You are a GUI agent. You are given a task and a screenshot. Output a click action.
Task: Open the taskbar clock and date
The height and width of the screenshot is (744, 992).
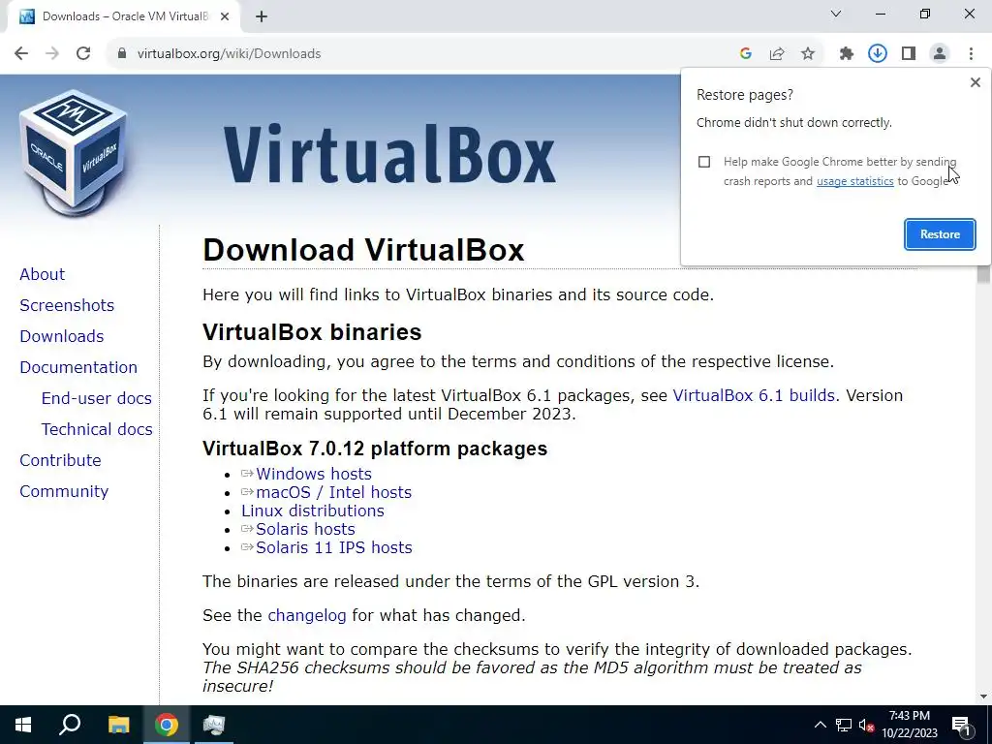[909, 725]
